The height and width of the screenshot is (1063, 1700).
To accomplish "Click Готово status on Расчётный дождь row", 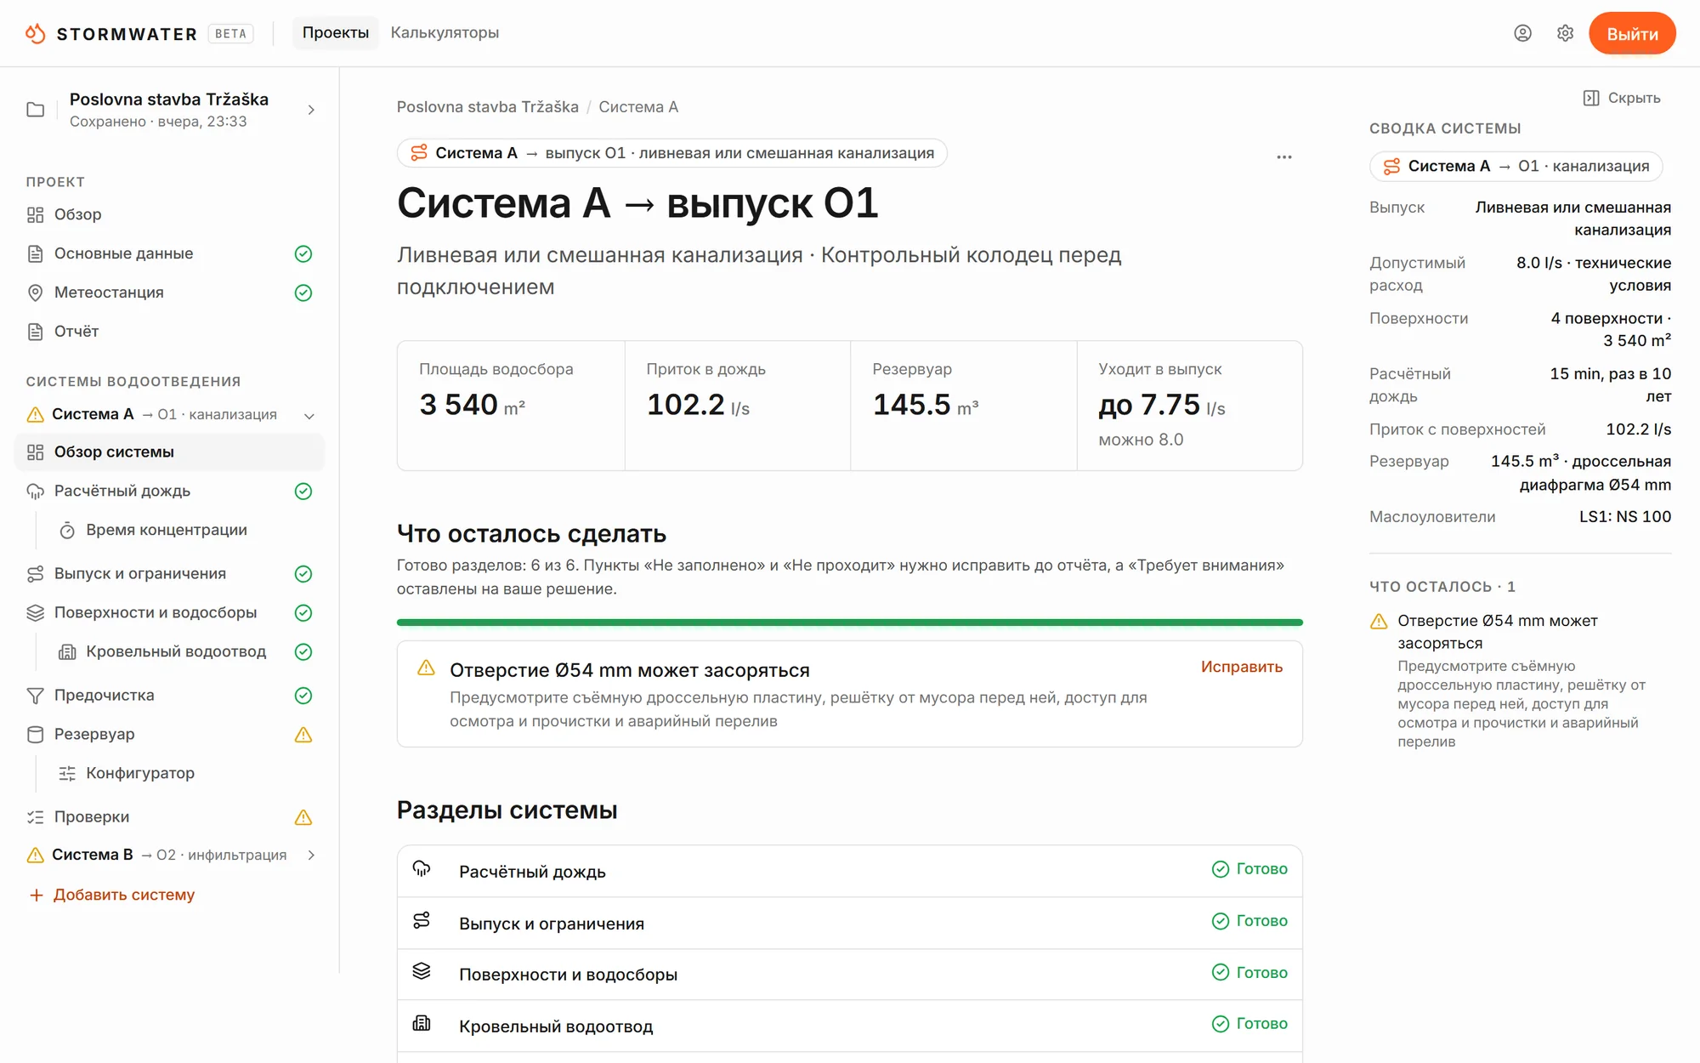I will (x=1249, y=869).
